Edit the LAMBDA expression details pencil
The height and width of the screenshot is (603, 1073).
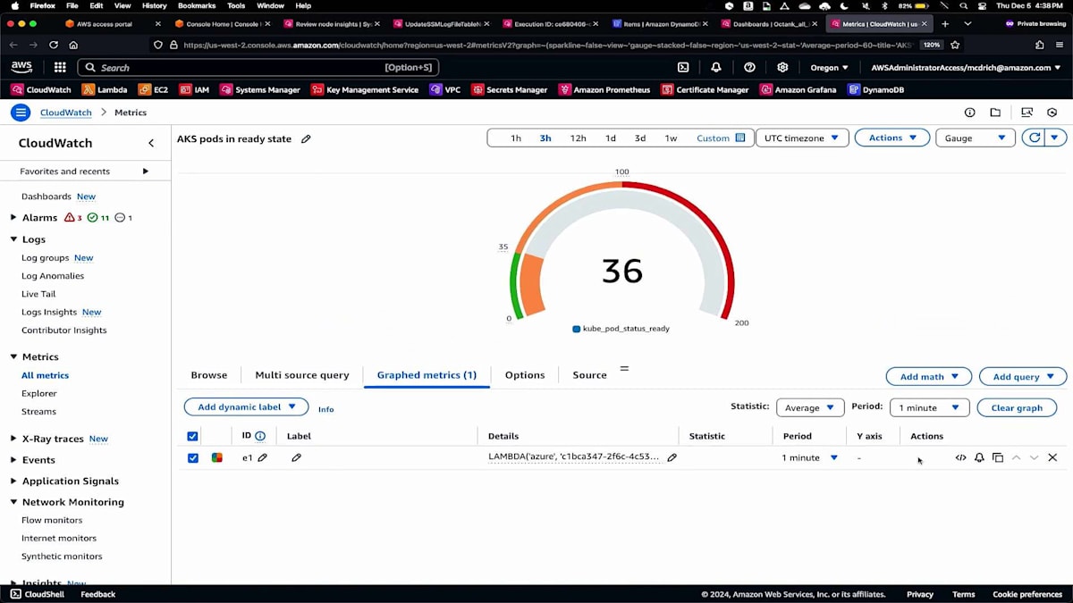tap(672, 457)
